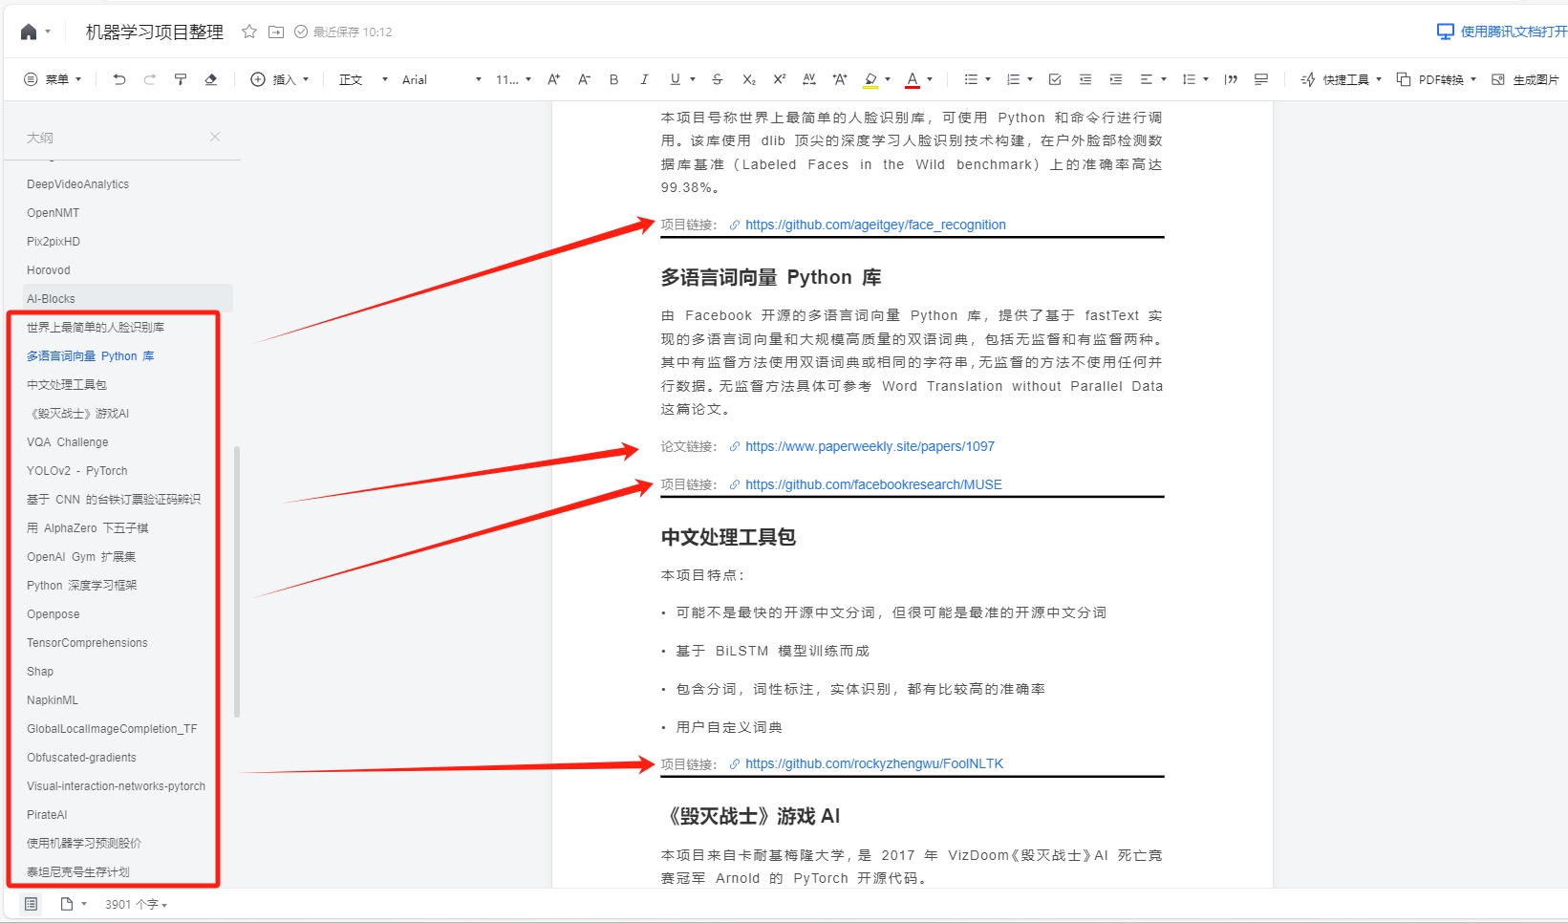Screen dimensions: 1568x923
Task: Open the 快捷工具 menu
Action: coord(1342,79)
